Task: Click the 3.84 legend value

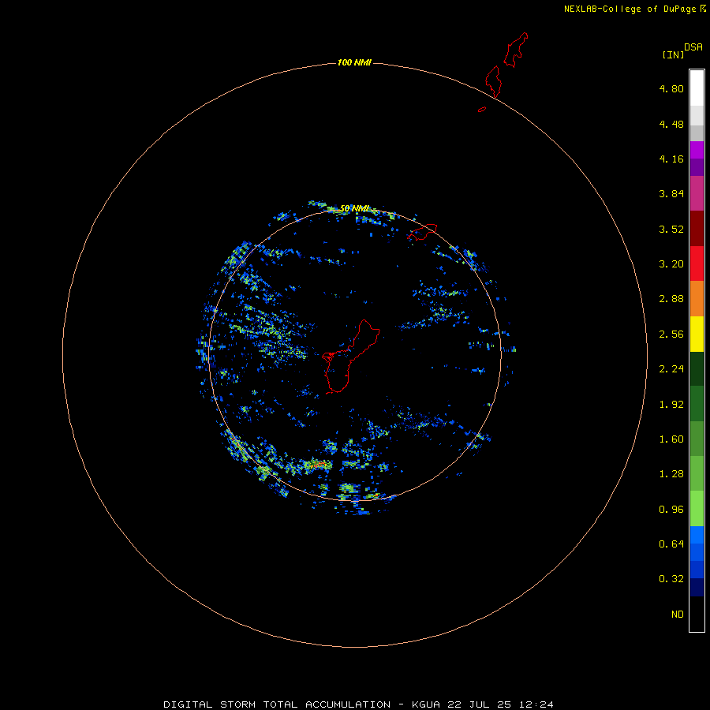Action: point(671,194)
